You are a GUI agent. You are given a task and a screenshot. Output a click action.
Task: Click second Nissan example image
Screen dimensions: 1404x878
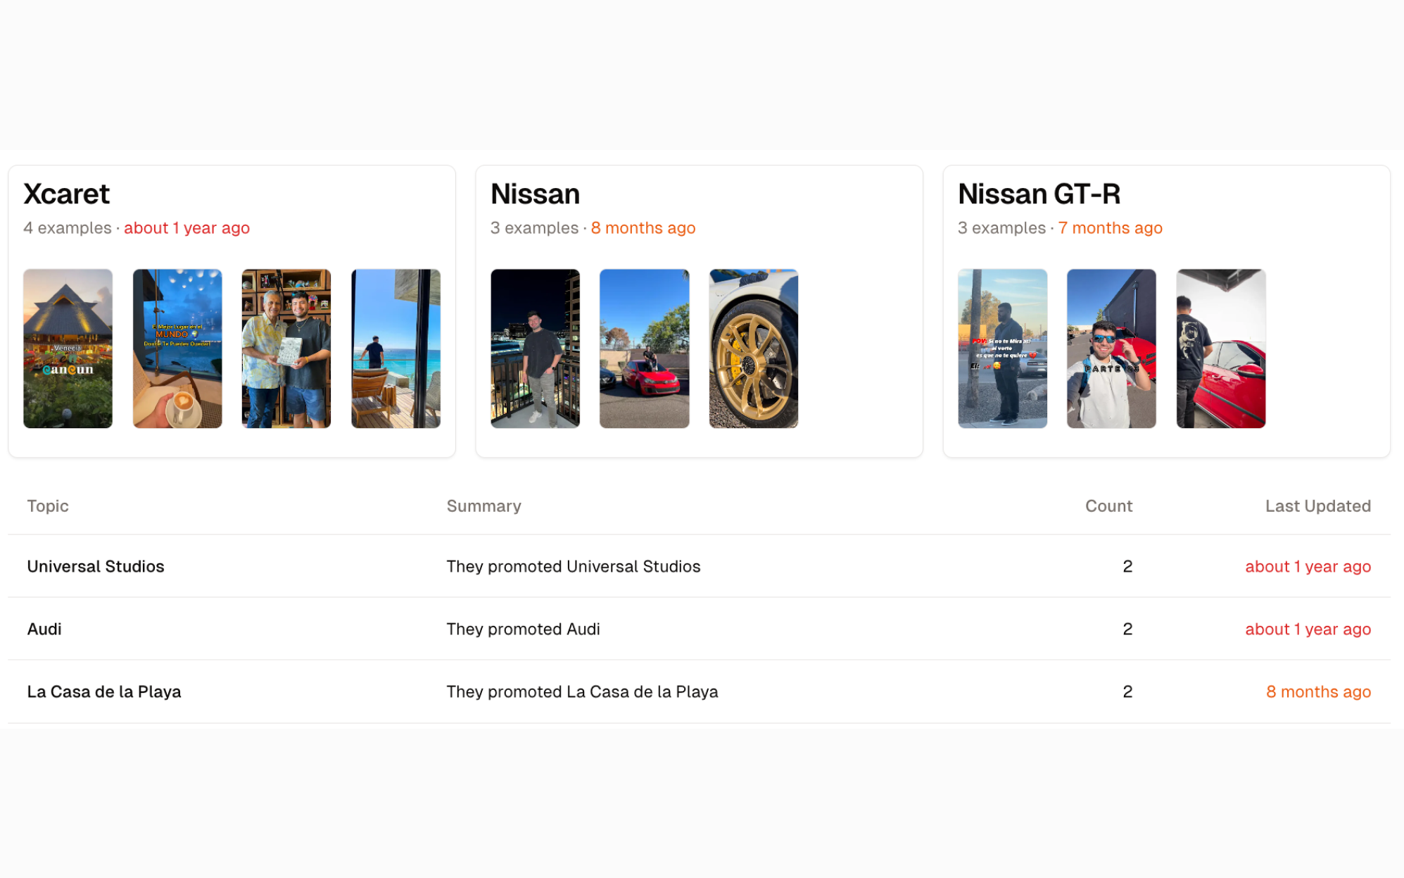coord(645,348)
